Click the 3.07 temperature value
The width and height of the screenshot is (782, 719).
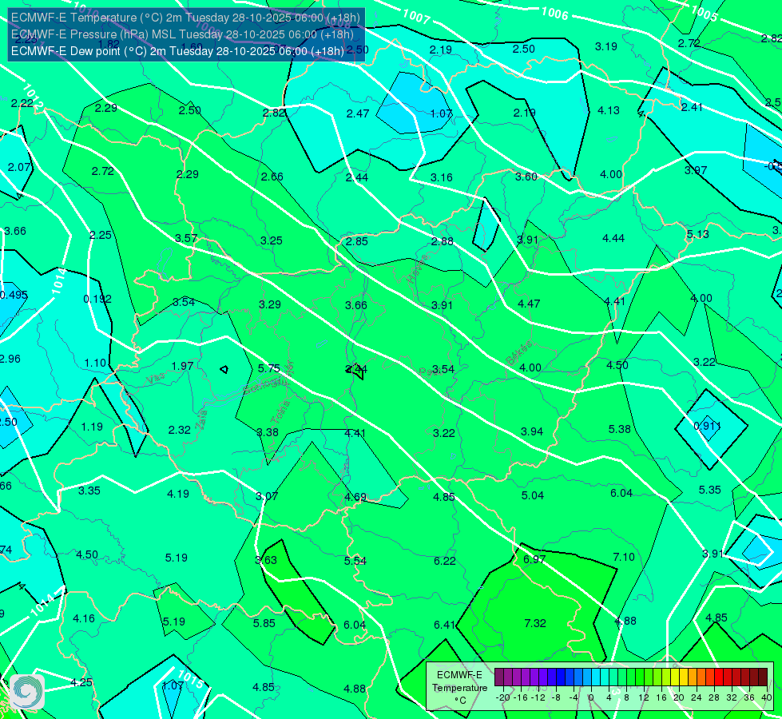click(267, 496)
